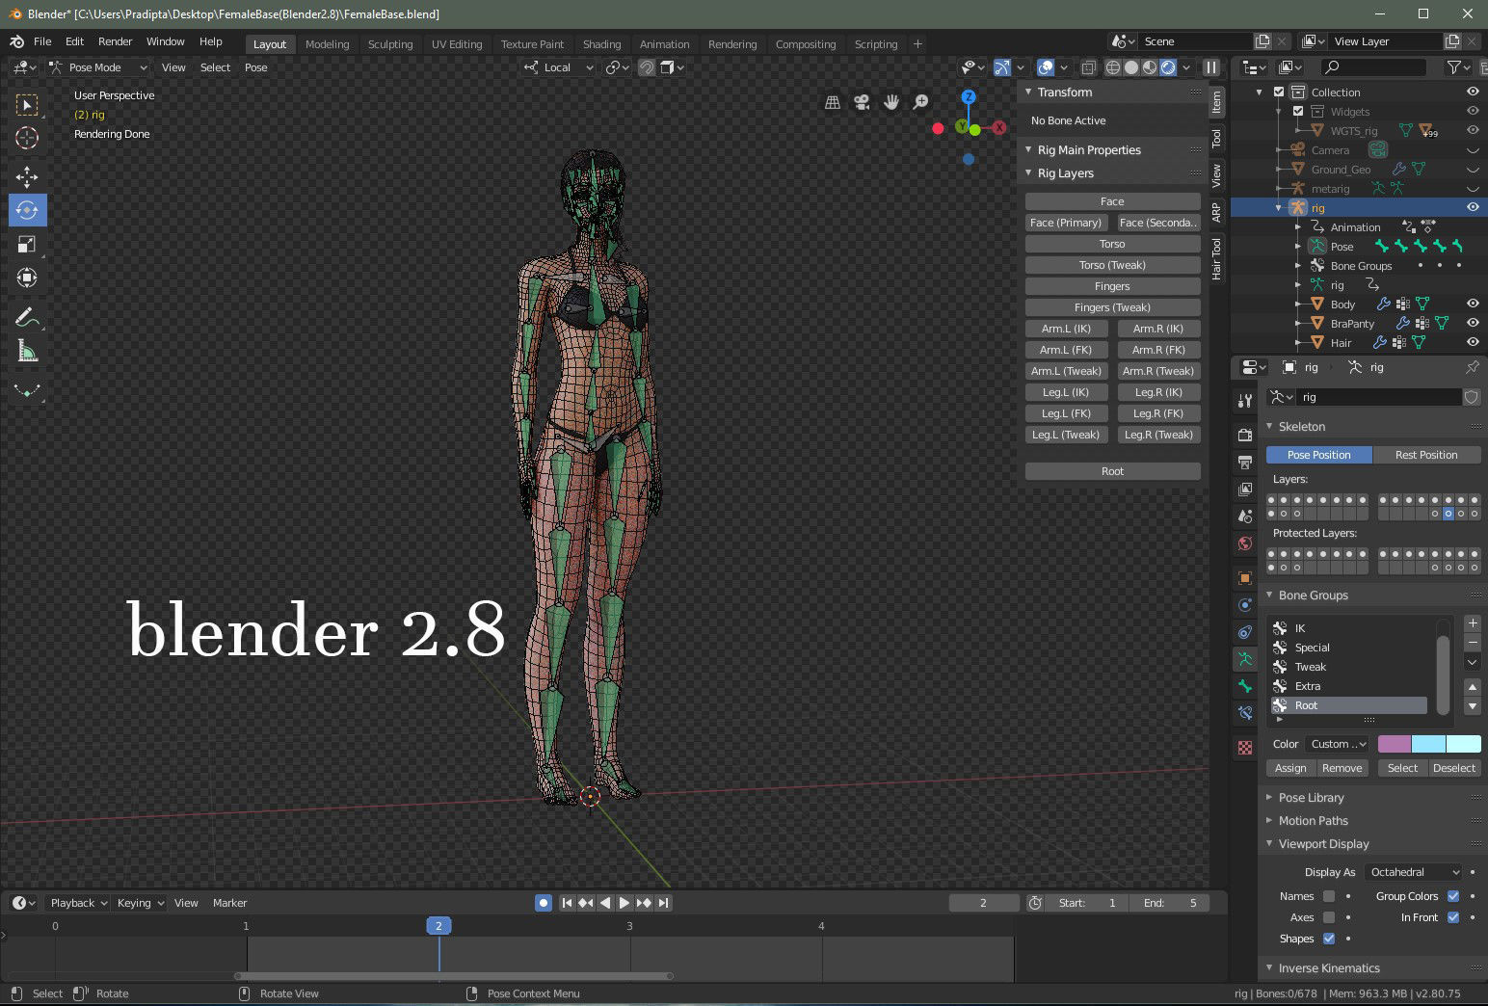This screenshot has width=1488, height=1006.
Task: Uncheck the Shapes checkbox
Action: click(x=1329, y=939)
